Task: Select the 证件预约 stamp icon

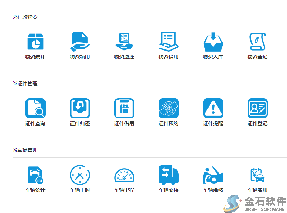Action: (x=168, y=108)
